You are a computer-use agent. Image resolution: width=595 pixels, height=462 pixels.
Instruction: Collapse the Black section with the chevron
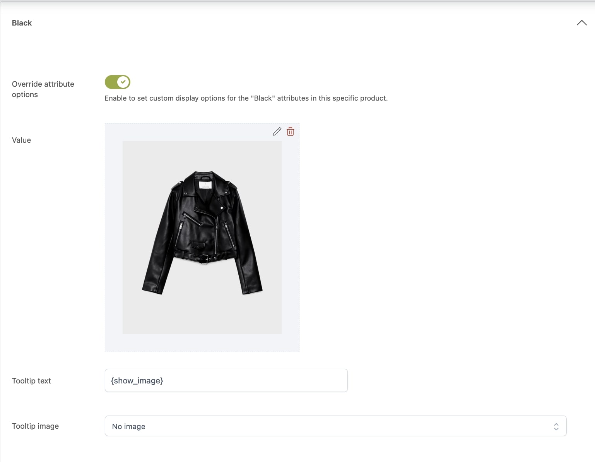581,23
